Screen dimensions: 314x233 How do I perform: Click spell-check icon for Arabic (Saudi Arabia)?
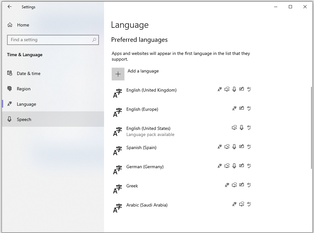[x=249, y=204]
